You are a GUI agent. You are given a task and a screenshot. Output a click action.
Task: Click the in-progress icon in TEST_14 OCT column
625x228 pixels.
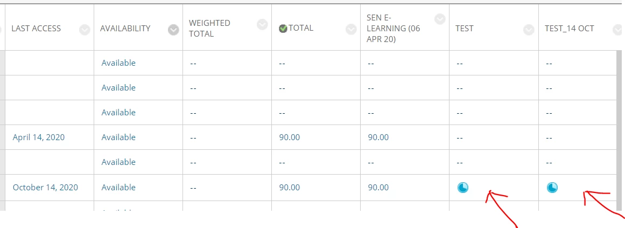(x=552, y=188)
